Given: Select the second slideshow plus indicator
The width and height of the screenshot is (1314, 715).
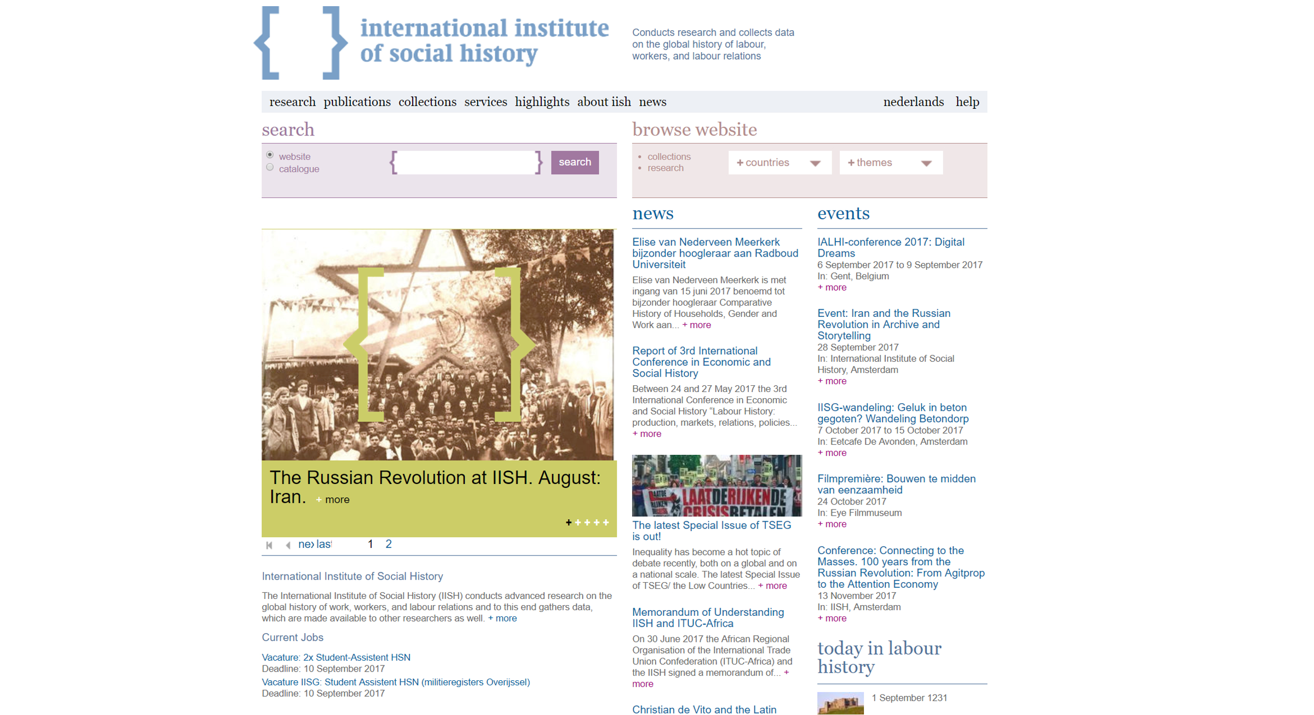Looking at the screenshot, I should point(578,522).
